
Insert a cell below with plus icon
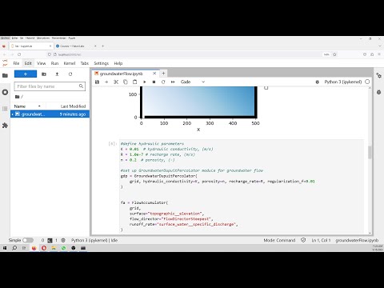(106, 82)
